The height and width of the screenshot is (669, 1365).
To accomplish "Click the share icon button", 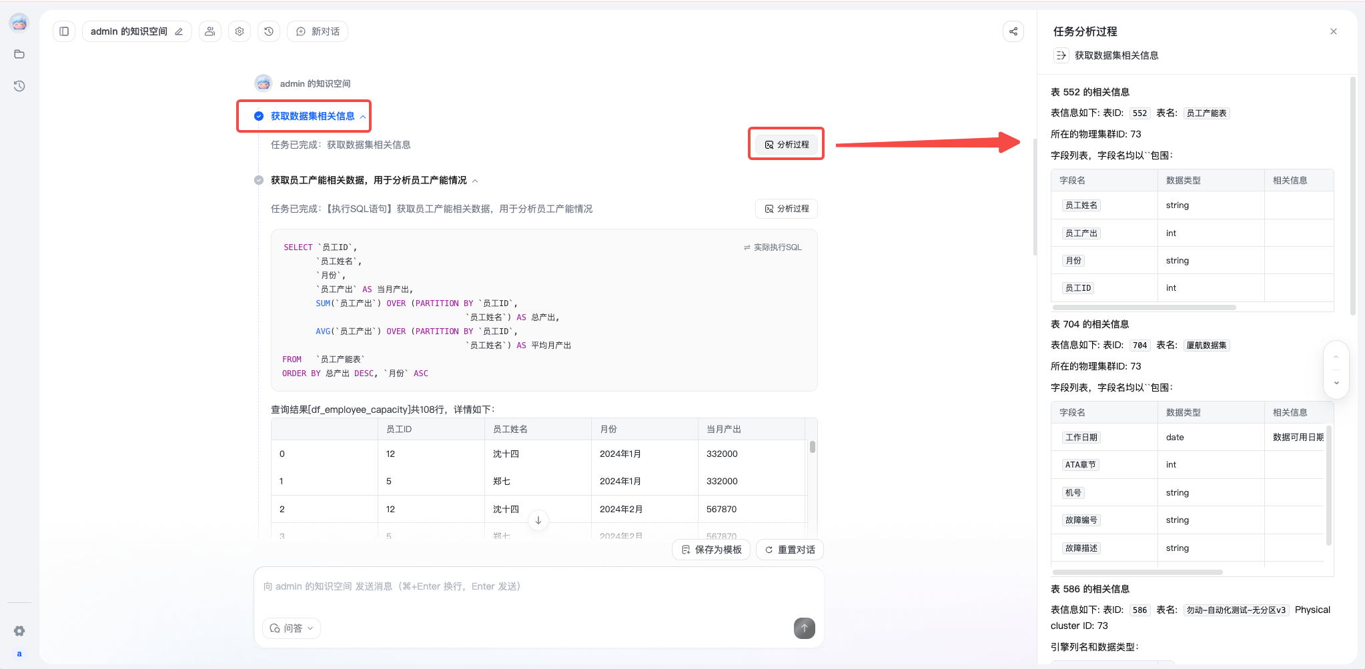I will point(1013,31).
